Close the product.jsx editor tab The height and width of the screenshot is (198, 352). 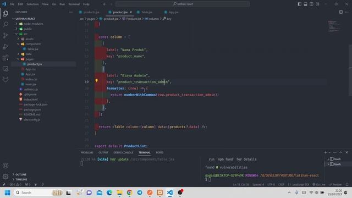[x=131, y=12]
